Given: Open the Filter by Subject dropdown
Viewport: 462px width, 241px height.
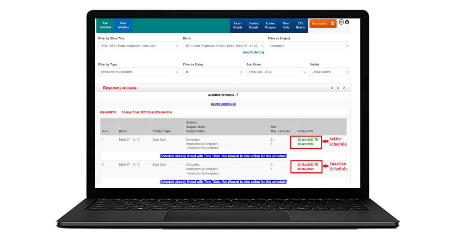Looking at the screenshot, I should [308, 46].
